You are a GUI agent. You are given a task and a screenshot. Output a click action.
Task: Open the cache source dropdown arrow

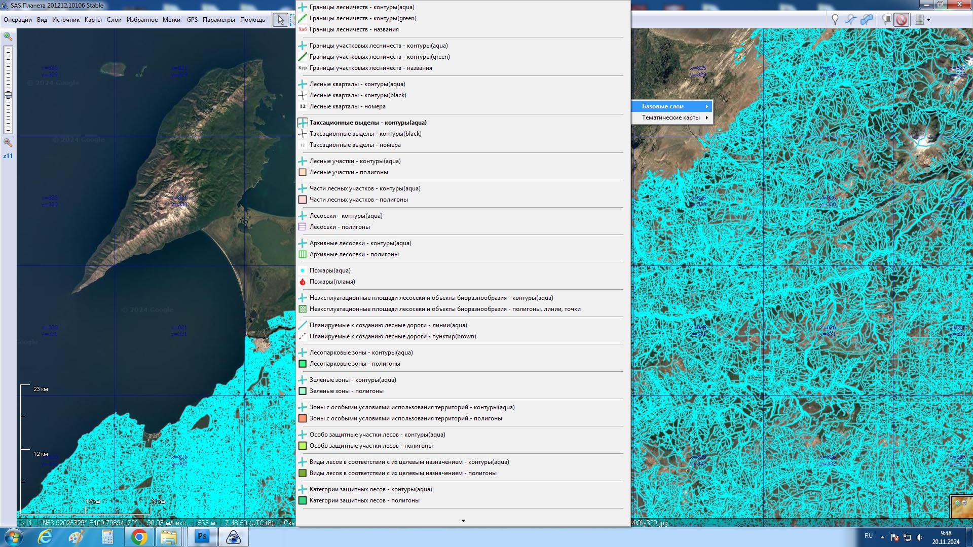point(928,20)
